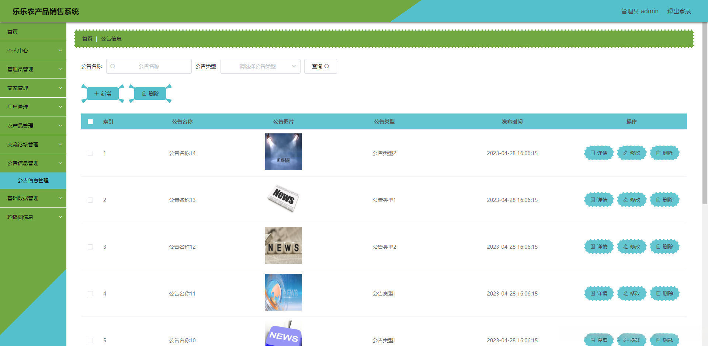Click the 新增 add button
The image size is (708, 346).
click(x=103, y=94)
